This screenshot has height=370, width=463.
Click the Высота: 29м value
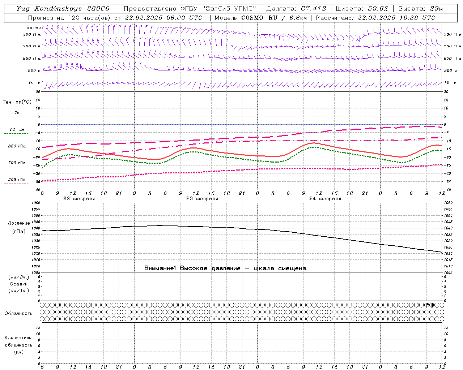click(x=420, y=9)
